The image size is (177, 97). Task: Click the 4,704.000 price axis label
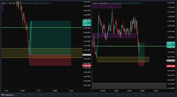pos(171,21)
